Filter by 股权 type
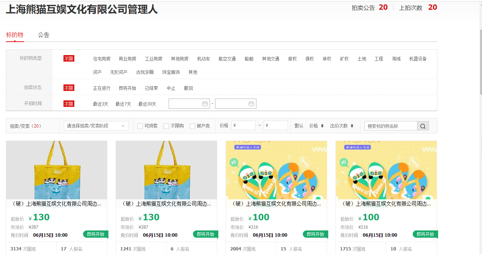Screen dimensions: 482x254 pyautogui.click(x=292, y=59)
